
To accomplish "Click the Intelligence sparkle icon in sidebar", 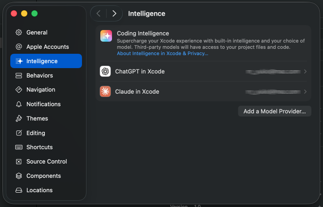I will 19,61.
